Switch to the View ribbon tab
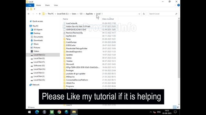The width and height of the screenshot is (206, 115). tap(56, 5)
